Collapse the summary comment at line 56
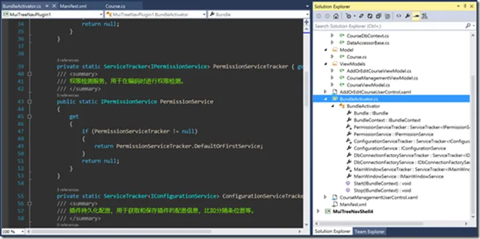480x239 pixels. pos(29,203)
